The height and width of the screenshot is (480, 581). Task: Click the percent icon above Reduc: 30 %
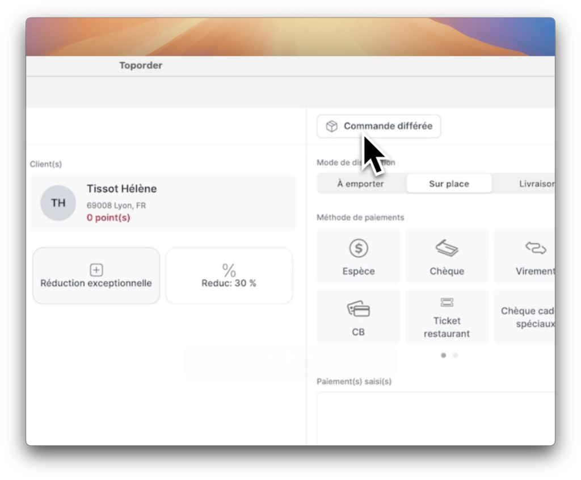[229, 270]
